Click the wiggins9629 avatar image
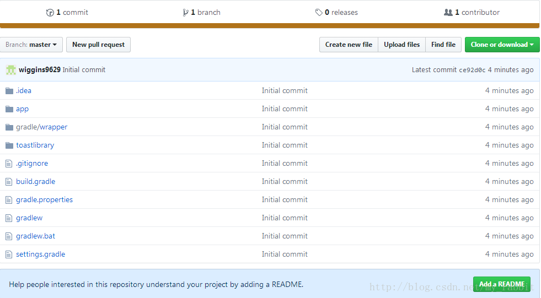 (x=11, y=70)
